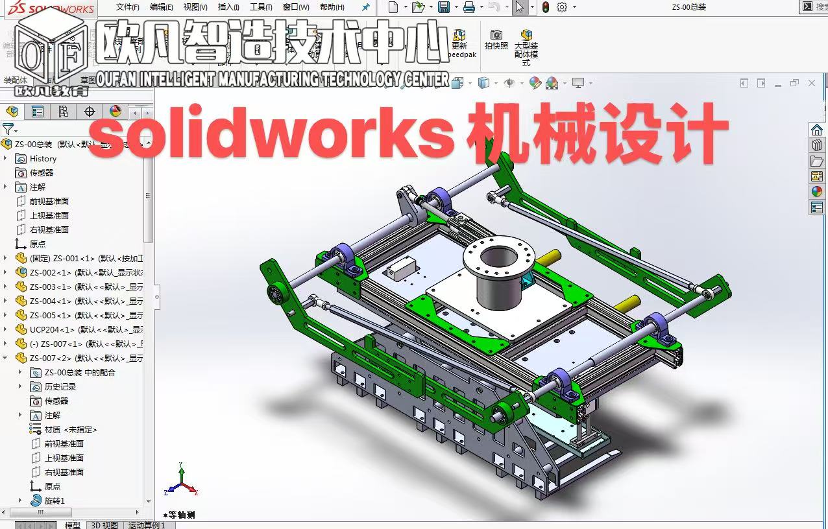Viewport: 828px width, 529px height.
Task: Open the 工具(T) menu
Action: (261, 7)
